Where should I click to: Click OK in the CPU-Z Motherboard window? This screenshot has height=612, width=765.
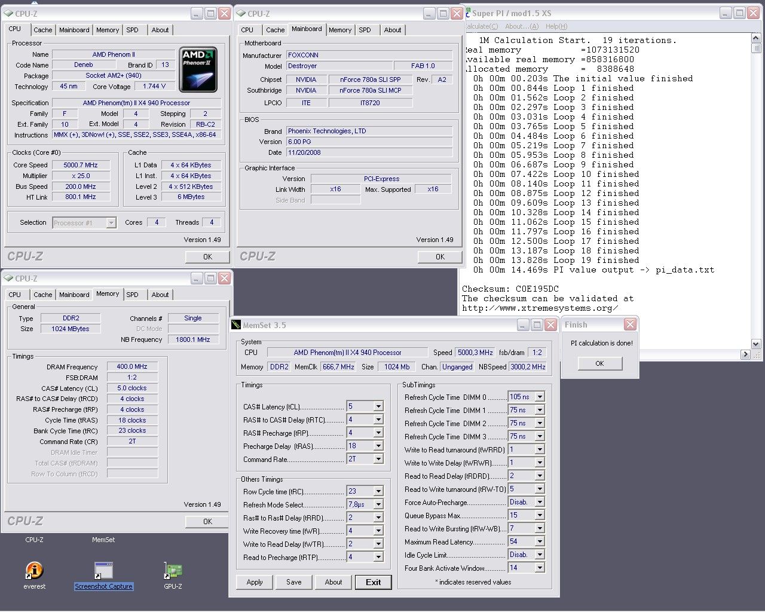[x=440, y=257]
